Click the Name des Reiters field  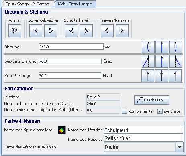143,138
